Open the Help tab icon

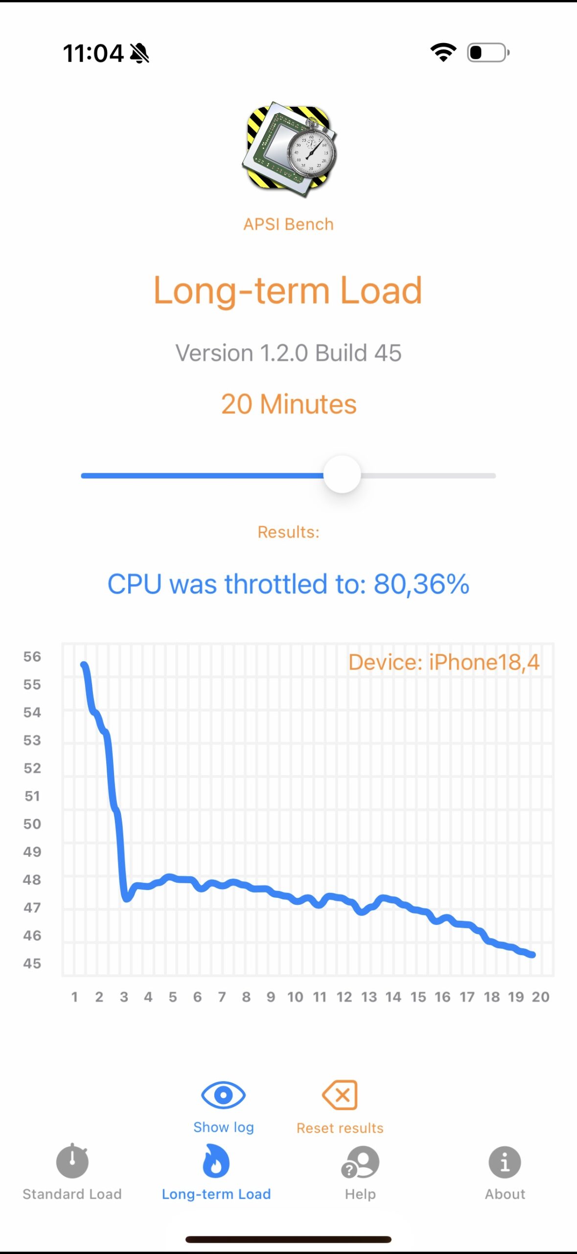pos(360,1162)
